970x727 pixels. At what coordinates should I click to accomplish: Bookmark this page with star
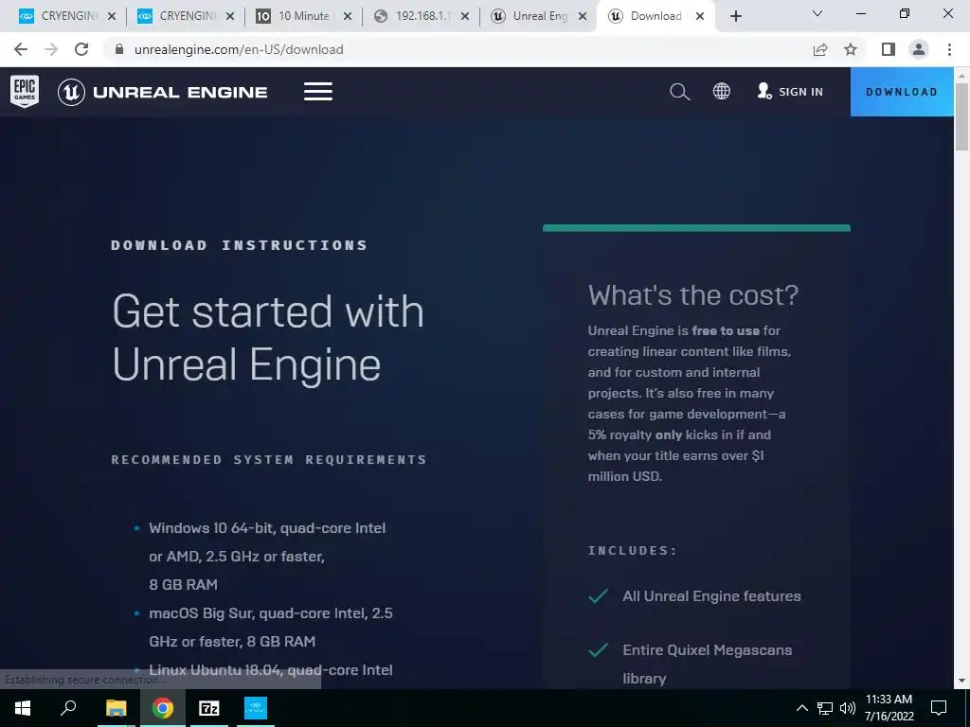click(x=851, y=49)
